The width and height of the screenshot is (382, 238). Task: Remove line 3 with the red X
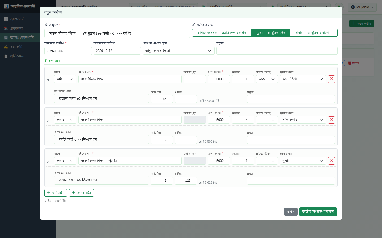tap(331, 161)
